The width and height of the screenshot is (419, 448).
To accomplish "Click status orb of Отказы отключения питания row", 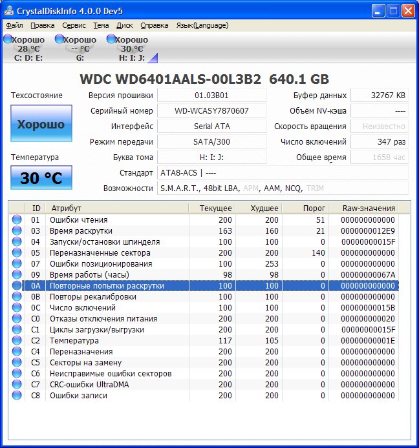I will click(x=17, y=318).
